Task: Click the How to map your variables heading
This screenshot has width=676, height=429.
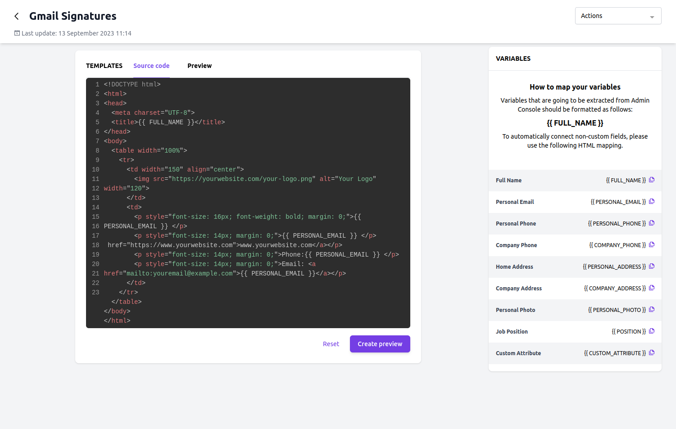Action: click(x=575, y=87)
